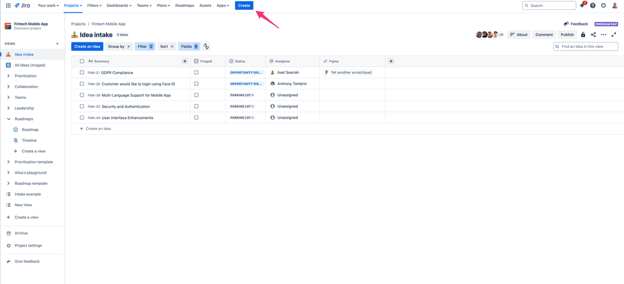Open Parking Lot status dropdown for FMA-44

point(242,118)
